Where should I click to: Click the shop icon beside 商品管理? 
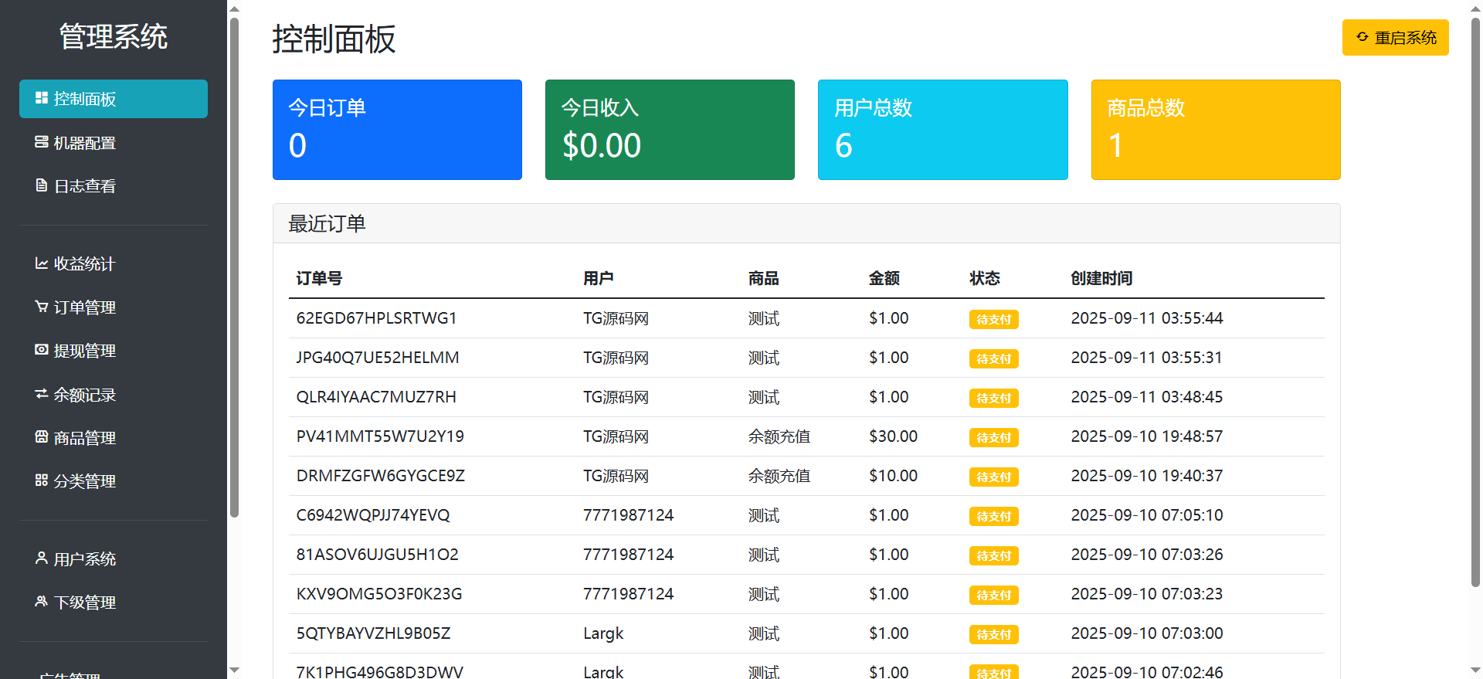pos(42,437)
